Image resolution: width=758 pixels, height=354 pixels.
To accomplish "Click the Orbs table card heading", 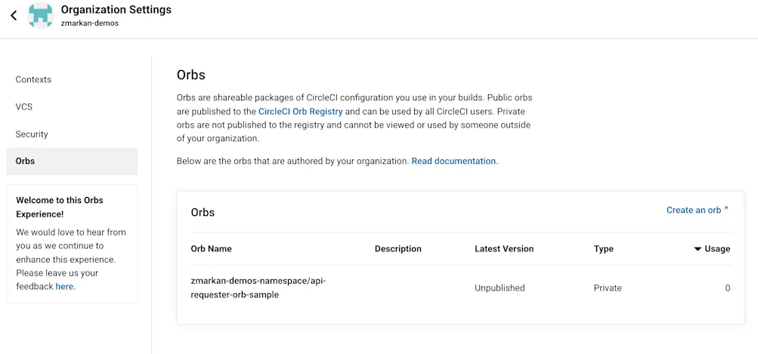I will click(203, 213).
